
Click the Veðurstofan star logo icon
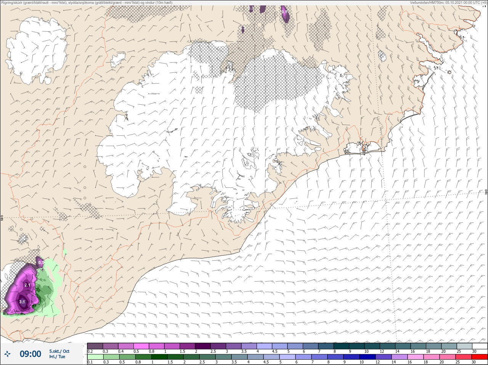pyautogui.click(x=7, y=354)
